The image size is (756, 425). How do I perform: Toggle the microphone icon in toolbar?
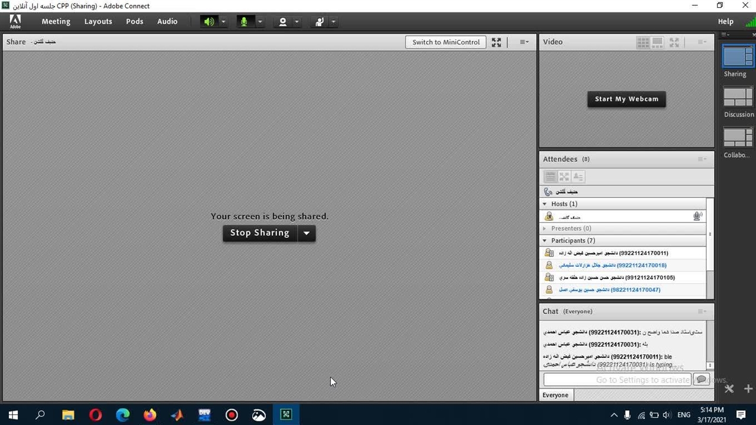244,22
